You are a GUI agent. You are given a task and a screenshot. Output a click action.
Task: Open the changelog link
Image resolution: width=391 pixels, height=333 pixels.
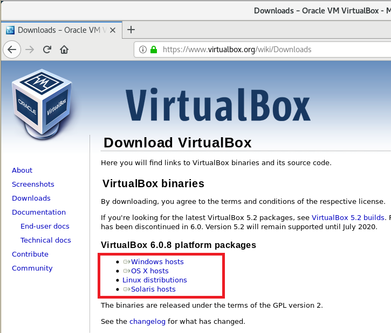point(147,322)
